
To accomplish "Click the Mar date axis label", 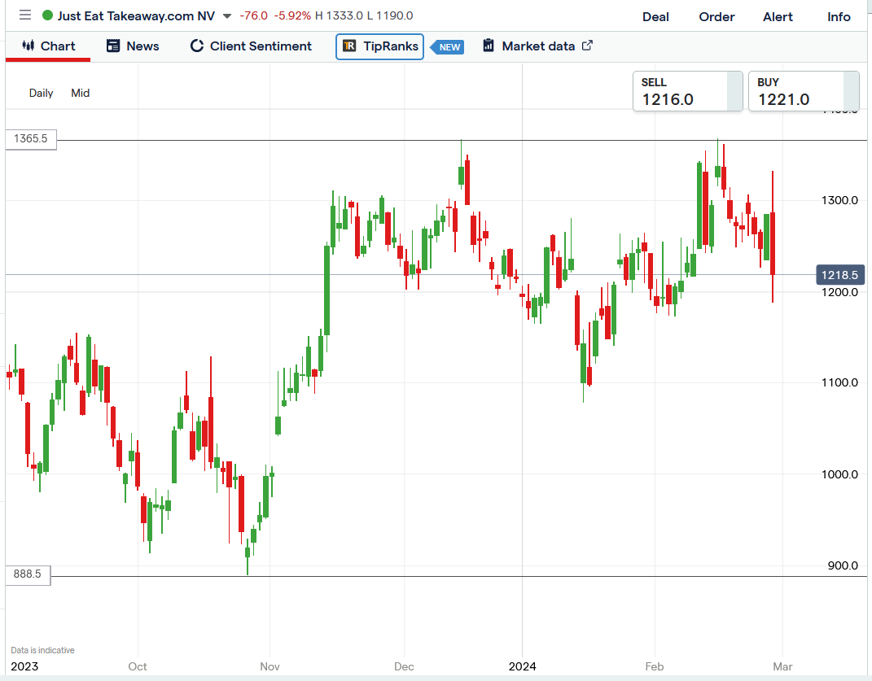I will click(782, 666).
